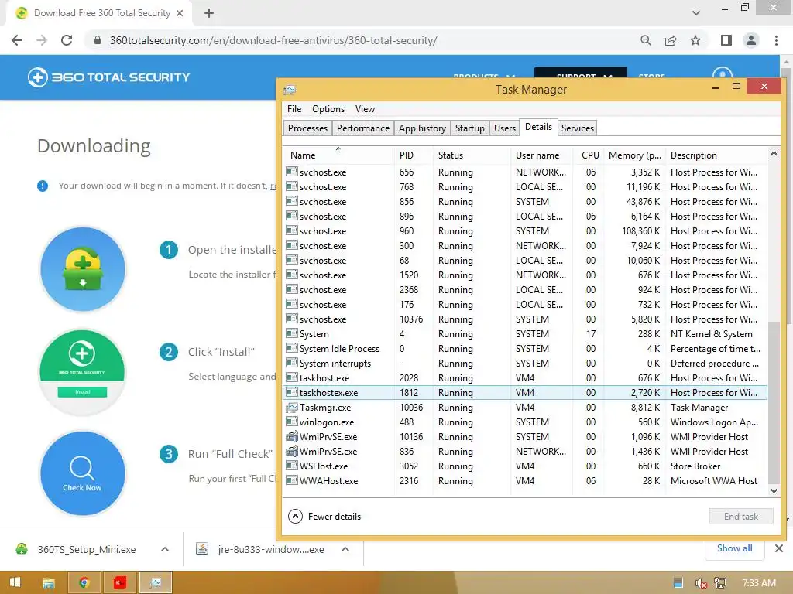Click the Fewer details chevron icon
This screenshot has width=793, height=594.
click(x=295, y=516)
